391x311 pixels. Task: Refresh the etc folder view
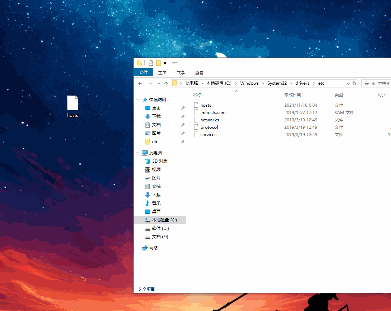(x=354, y=84)
